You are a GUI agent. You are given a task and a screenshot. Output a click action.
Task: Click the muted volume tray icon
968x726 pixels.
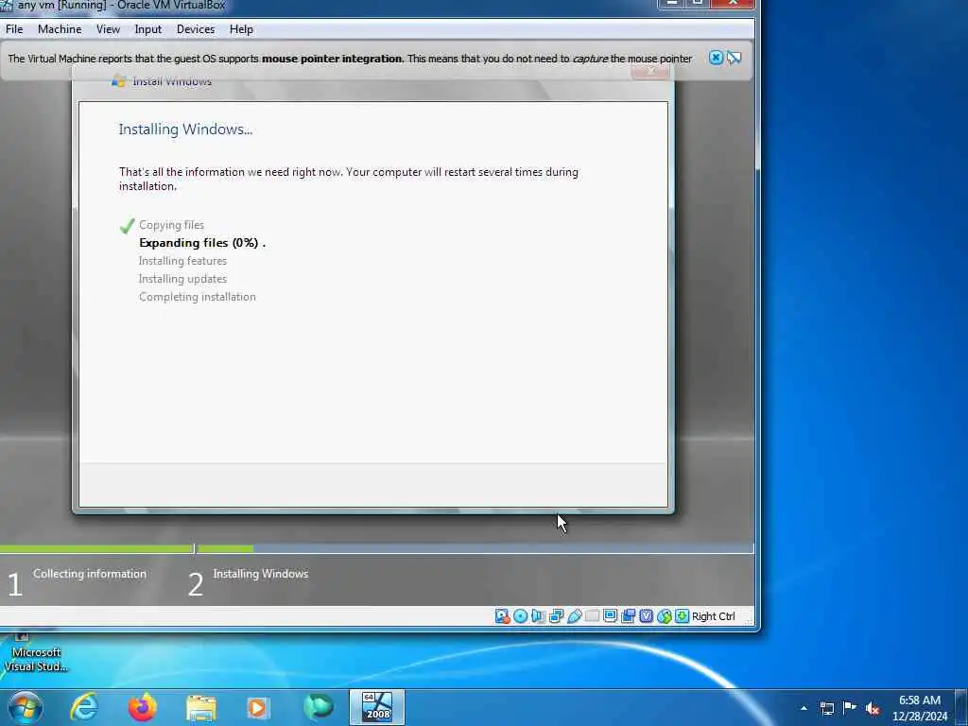click(873, 708)
